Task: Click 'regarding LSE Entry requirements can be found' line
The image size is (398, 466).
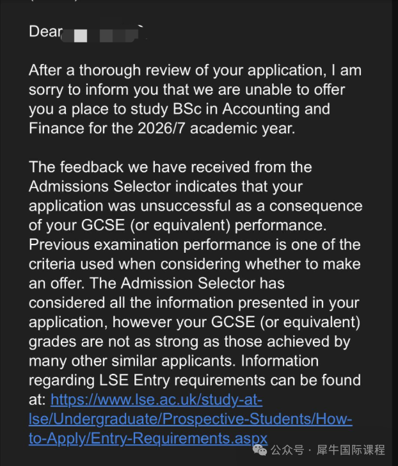Action: (195, 380)
